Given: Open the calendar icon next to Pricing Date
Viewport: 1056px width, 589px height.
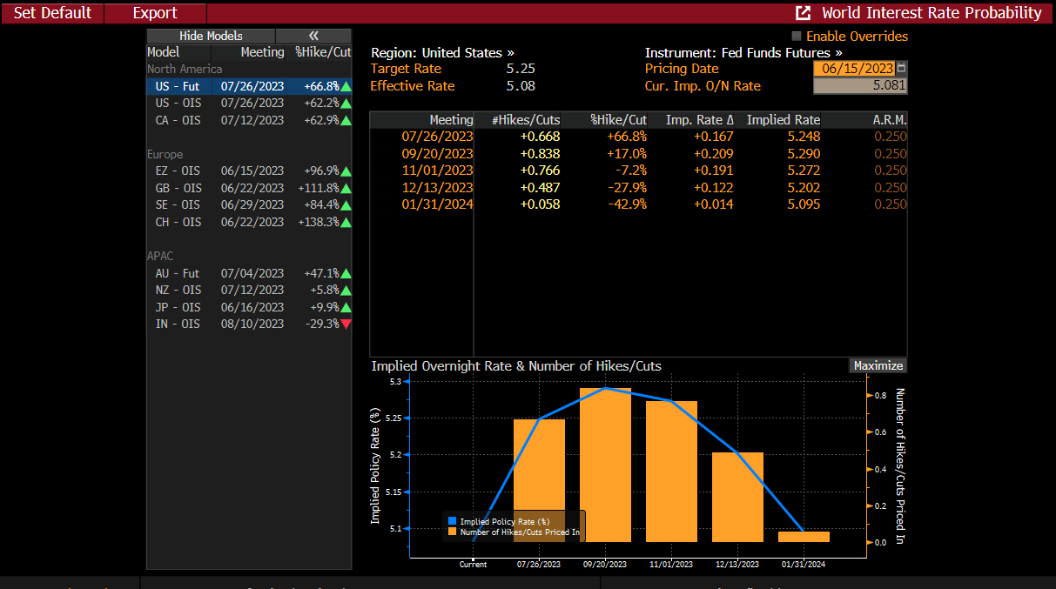Looking at the screenshot, I should (901, 68).
